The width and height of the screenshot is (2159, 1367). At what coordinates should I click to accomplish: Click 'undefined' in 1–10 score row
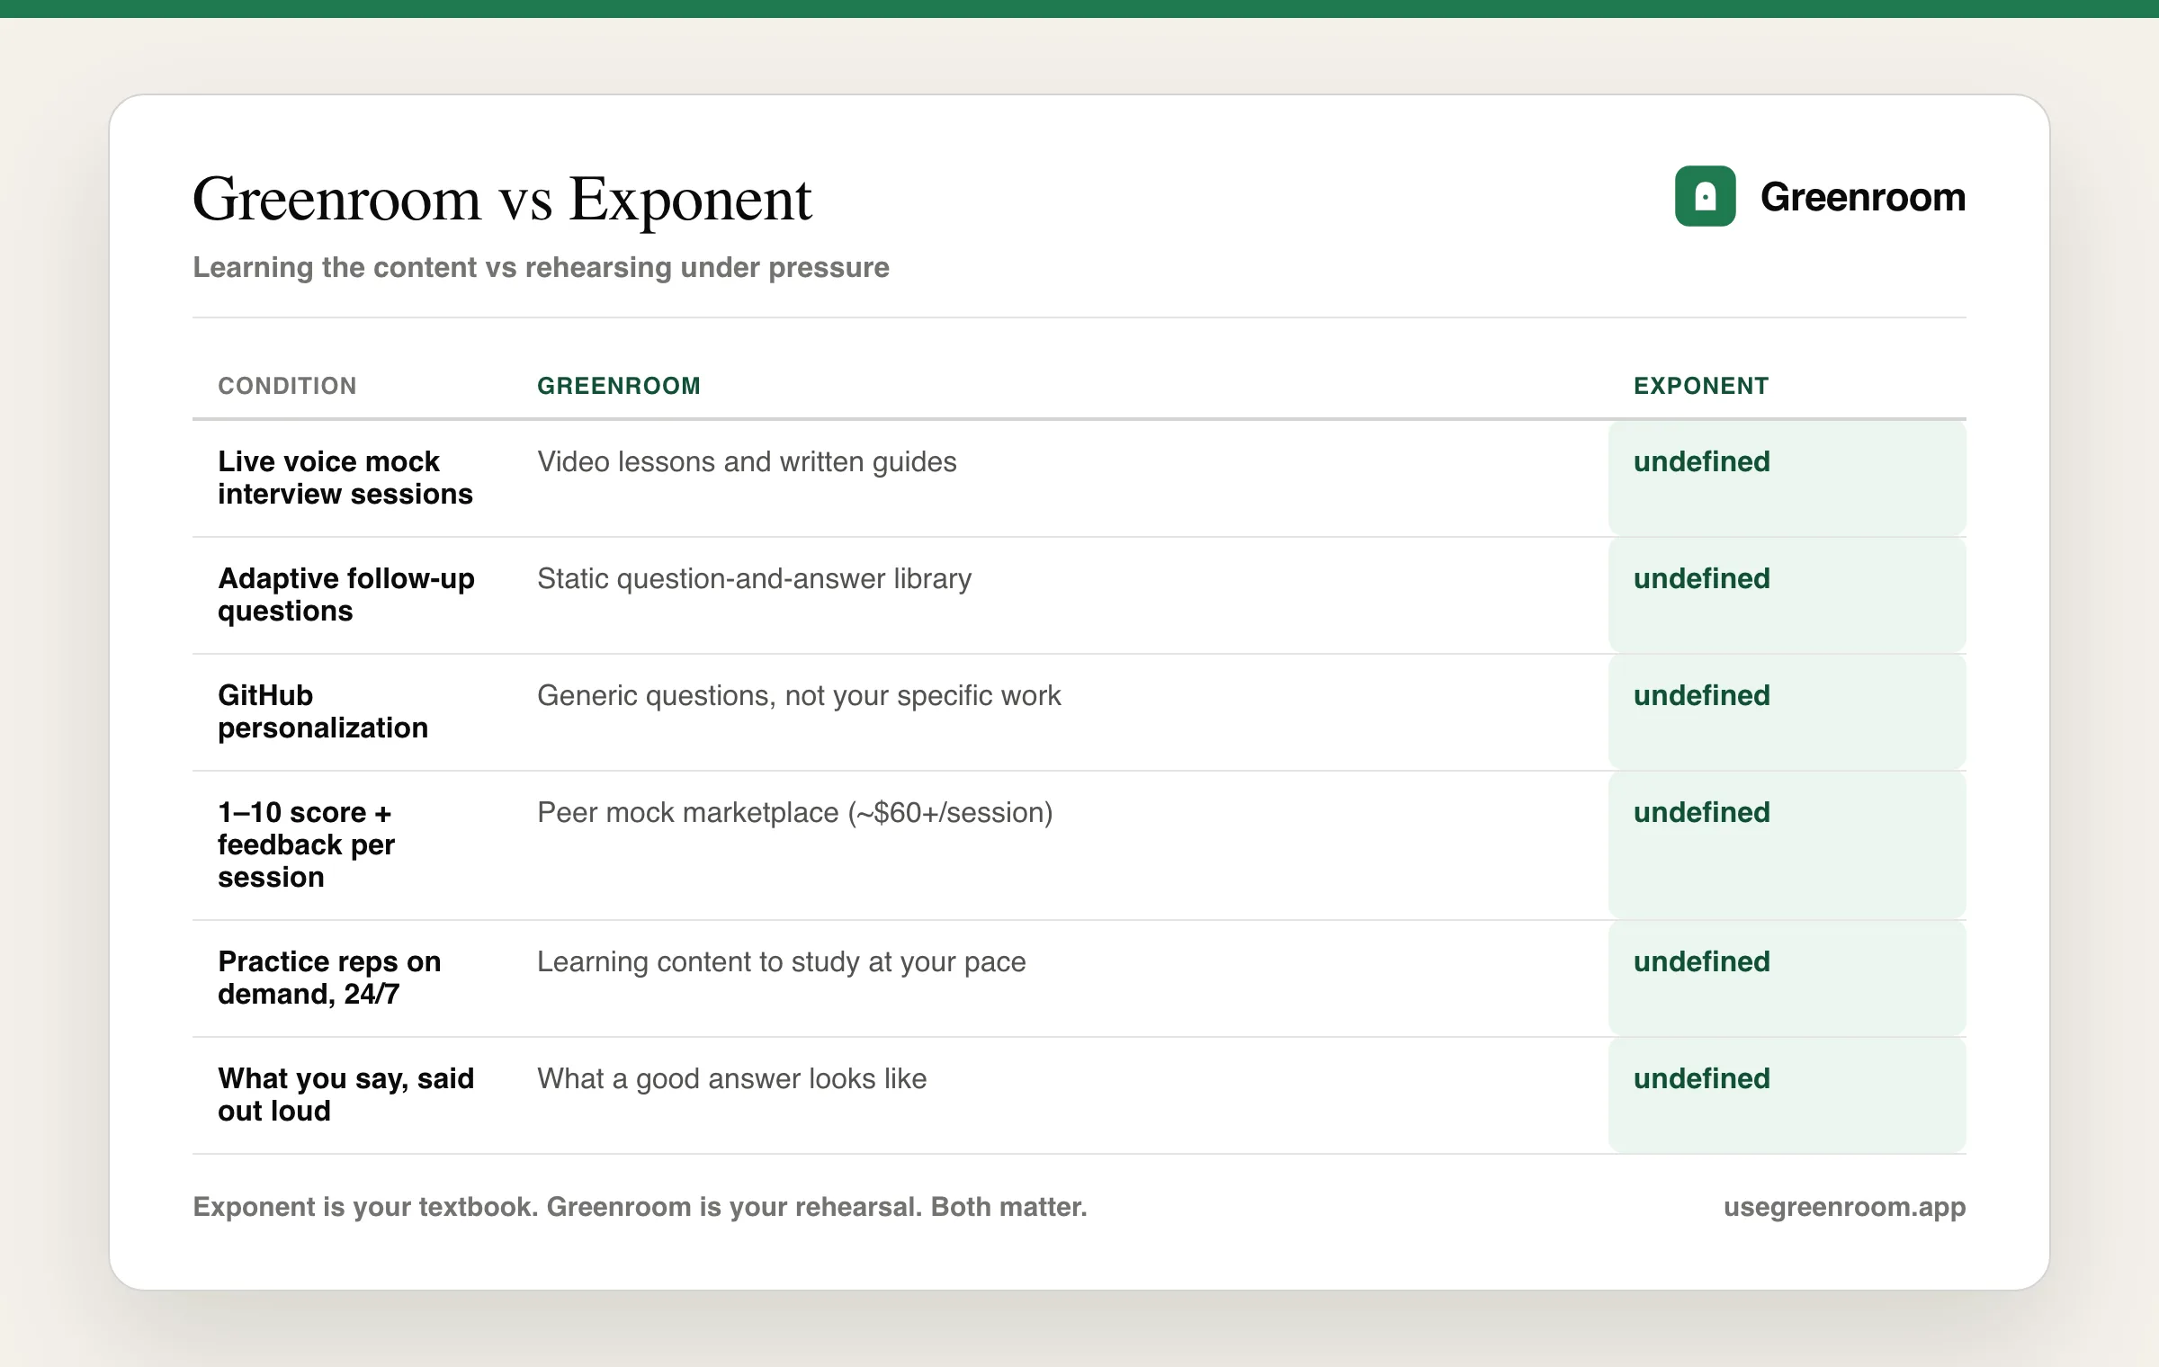(1702, 812)
